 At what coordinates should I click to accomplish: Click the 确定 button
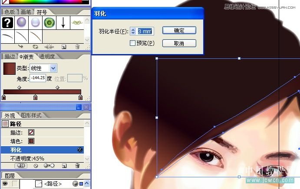179,30
